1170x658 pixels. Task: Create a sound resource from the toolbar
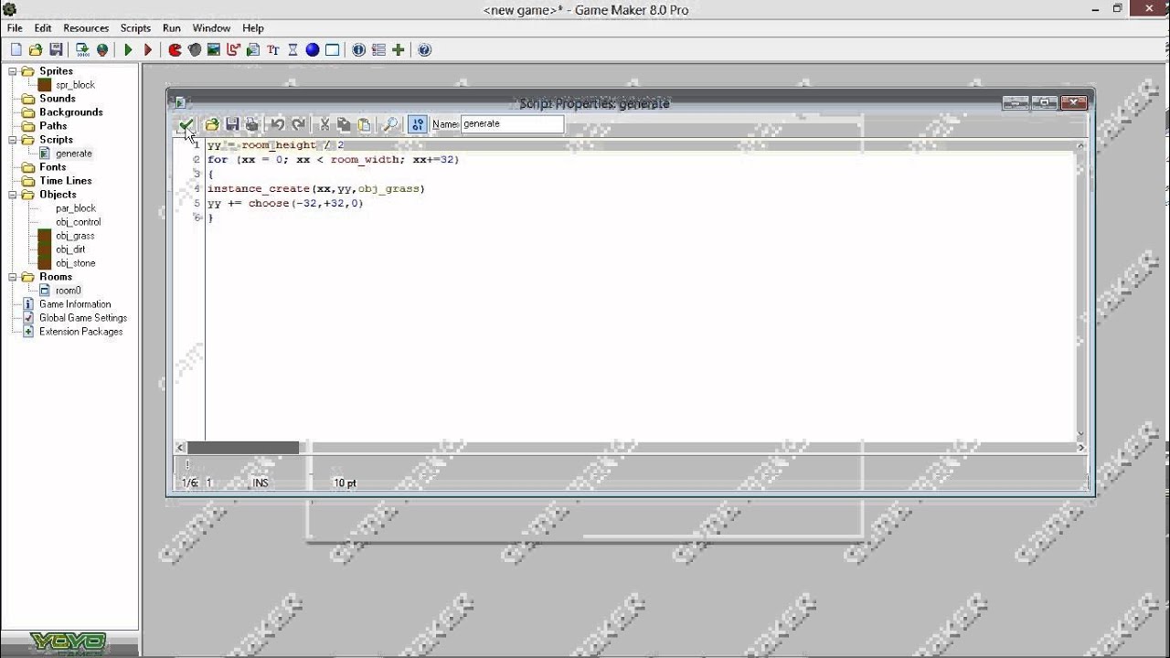pos(195,50)
